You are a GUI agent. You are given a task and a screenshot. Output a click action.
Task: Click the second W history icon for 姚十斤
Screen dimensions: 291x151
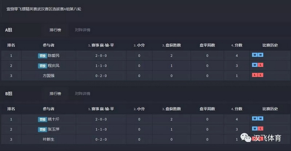[x=260, y=118]
